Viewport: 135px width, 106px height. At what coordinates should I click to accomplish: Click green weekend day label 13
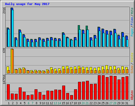pos(55,103)
